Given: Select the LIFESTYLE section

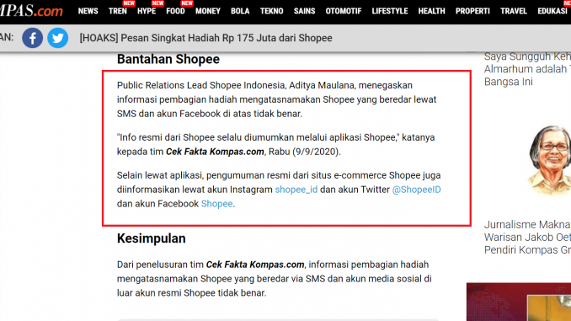Looking at the screenshot, I should [390, 11].
